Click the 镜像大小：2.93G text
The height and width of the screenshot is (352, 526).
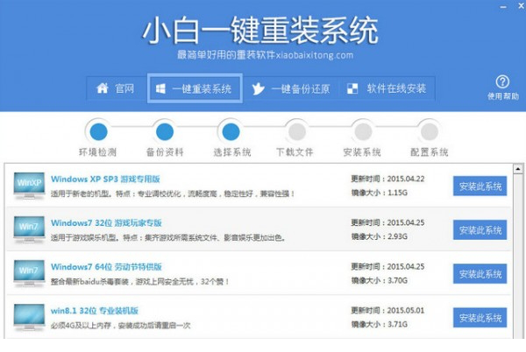[380, 236]
